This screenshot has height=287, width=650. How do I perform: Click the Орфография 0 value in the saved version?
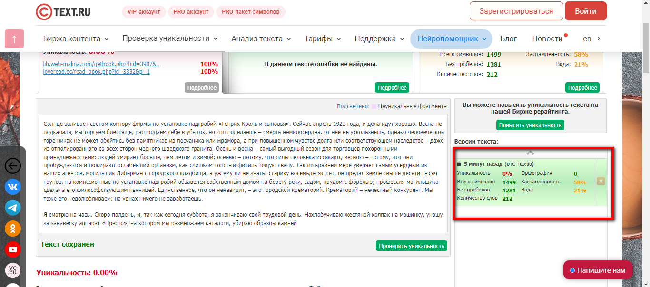coord(575,174)
